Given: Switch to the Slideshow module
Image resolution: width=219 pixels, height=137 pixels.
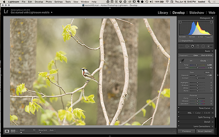Looking at the screenshot, I should click(197, 13).
